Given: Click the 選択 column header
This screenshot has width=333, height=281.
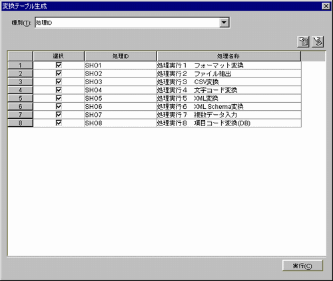Looking at the screenshot, I should coord(59,56).
